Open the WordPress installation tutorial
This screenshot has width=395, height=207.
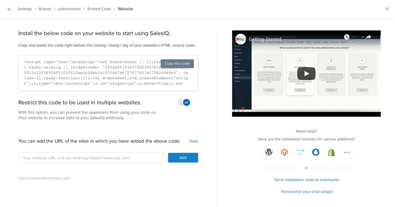[x=269, y=152]
